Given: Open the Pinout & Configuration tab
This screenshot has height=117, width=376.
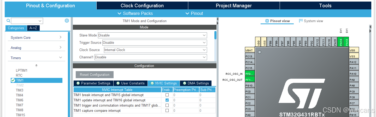Looking at the screenshot, I should click(50, 5).
